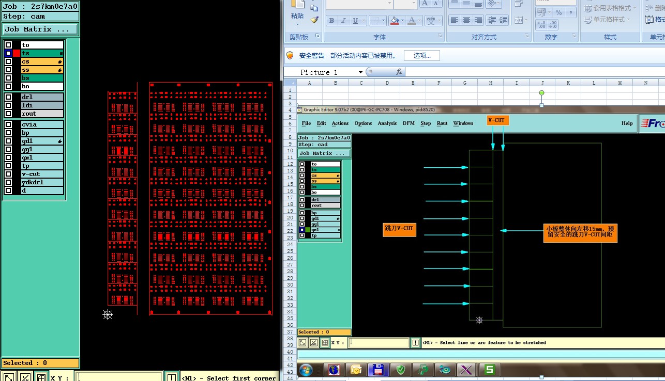Viewport: 665px width, 381px height.
Task: Click the Copy icon in the Excel clipboard group
Action: pos(314,8)
